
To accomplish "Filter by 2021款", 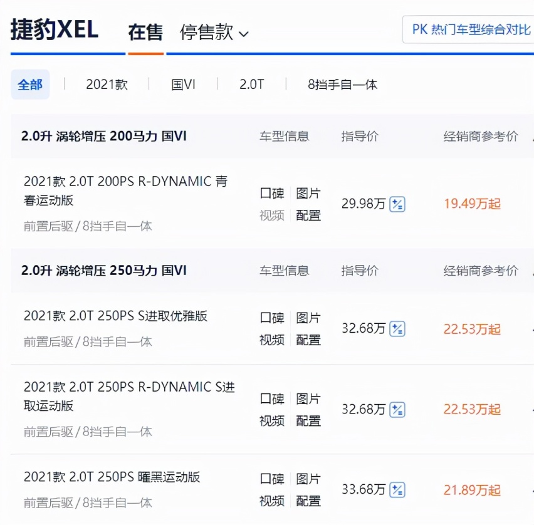I will tap(107, 85).
